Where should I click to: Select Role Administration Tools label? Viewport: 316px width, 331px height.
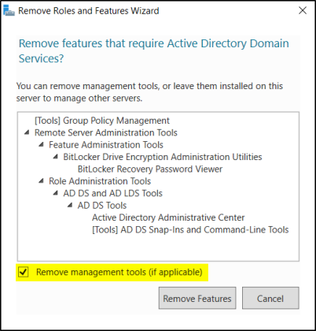pyautogui.click(x=100, y=181)
